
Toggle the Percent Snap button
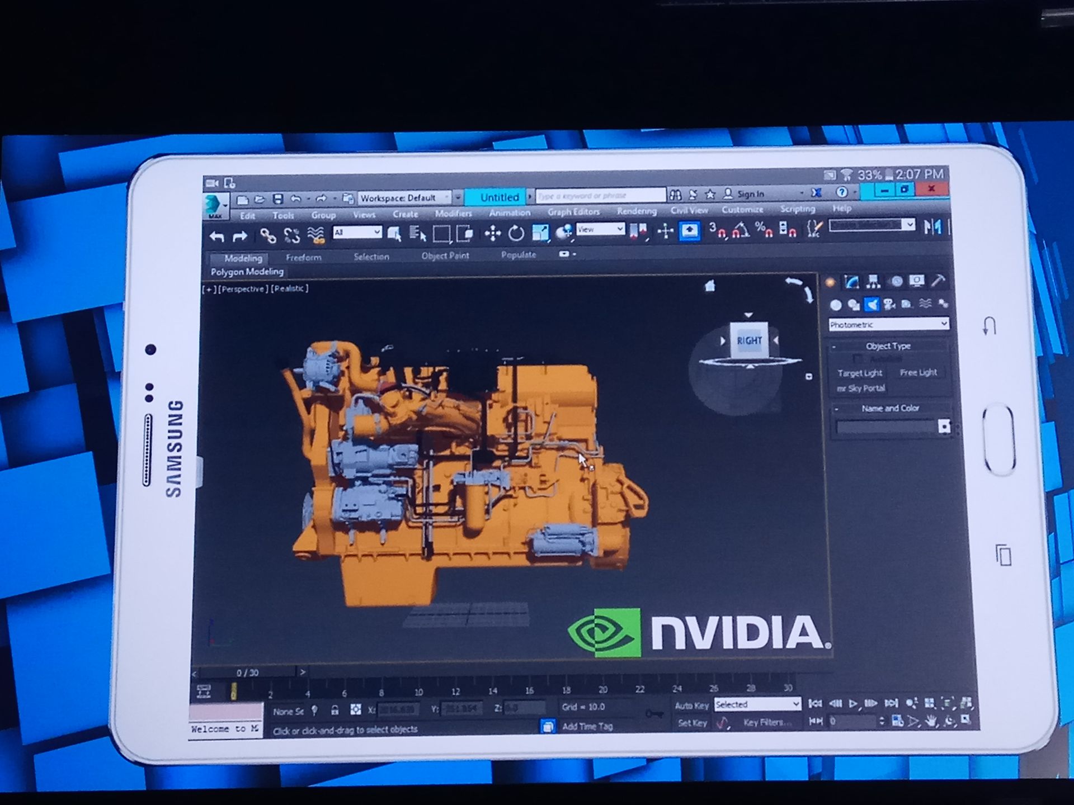(764, 229)
